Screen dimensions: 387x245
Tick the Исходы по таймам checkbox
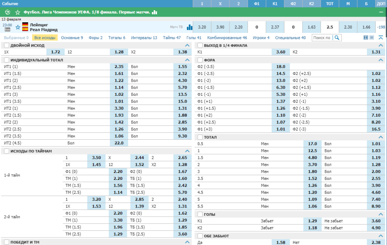(x=7, y=151)
